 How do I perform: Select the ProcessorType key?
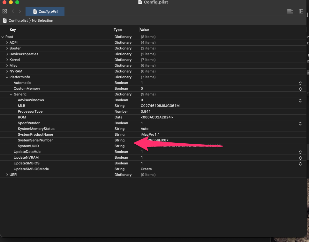click(30, 111)
